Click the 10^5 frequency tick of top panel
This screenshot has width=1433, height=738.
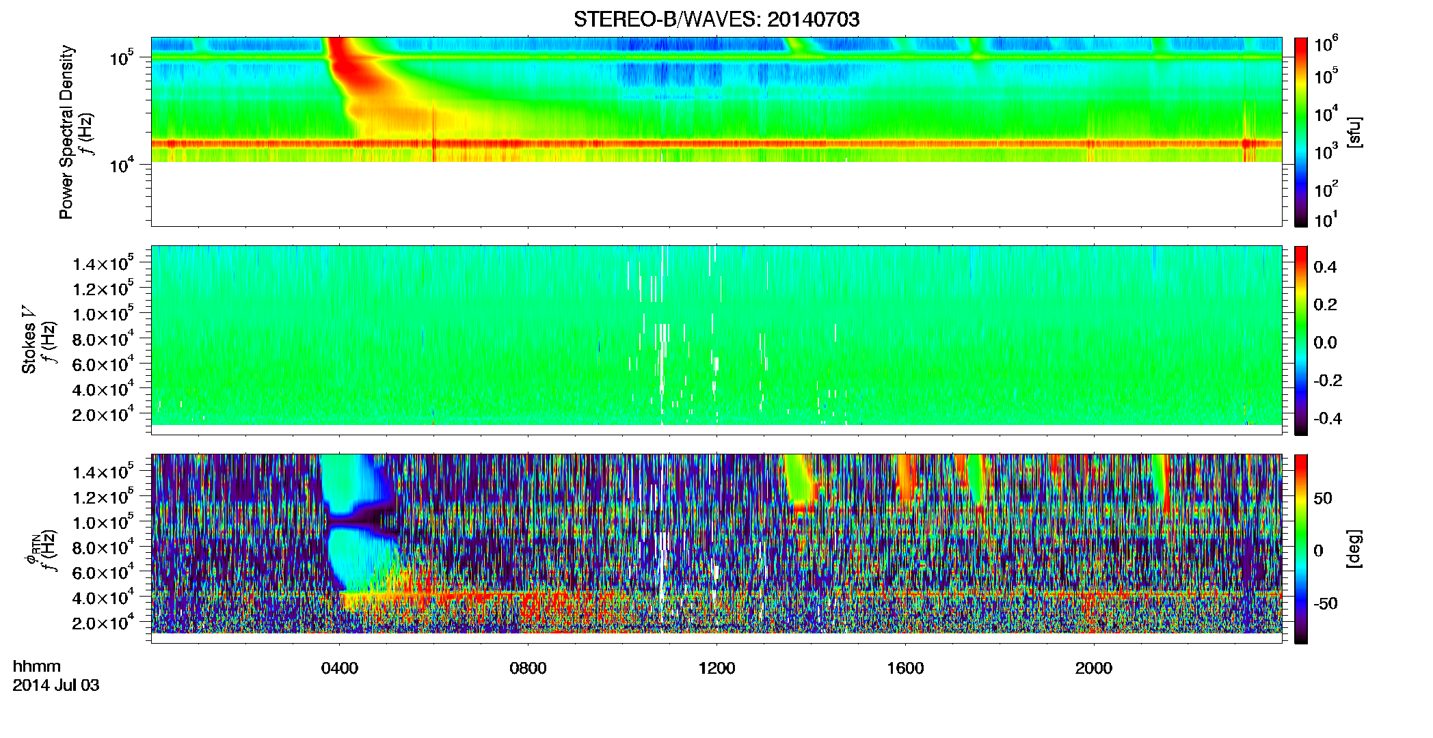(x=121, y=57)
